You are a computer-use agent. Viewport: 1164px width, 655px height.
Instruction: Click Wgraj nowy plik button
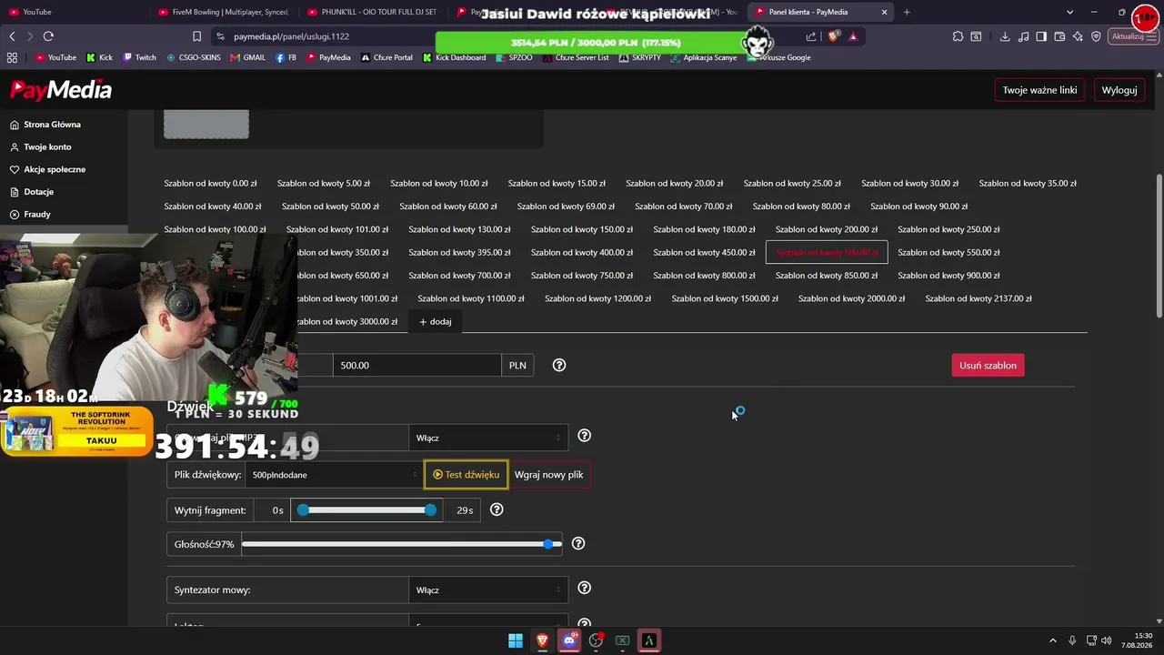[549, 474]
